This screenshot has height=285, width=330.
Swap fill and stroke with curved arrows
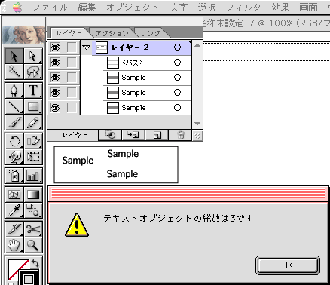pos(35,263)
